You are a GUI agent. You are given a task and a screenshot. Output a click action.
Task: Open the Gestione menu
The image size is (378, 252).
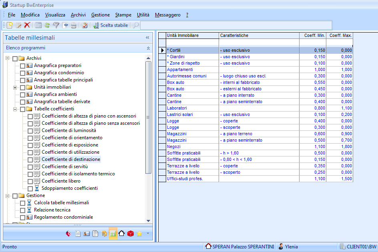click(x=100, y=15)
